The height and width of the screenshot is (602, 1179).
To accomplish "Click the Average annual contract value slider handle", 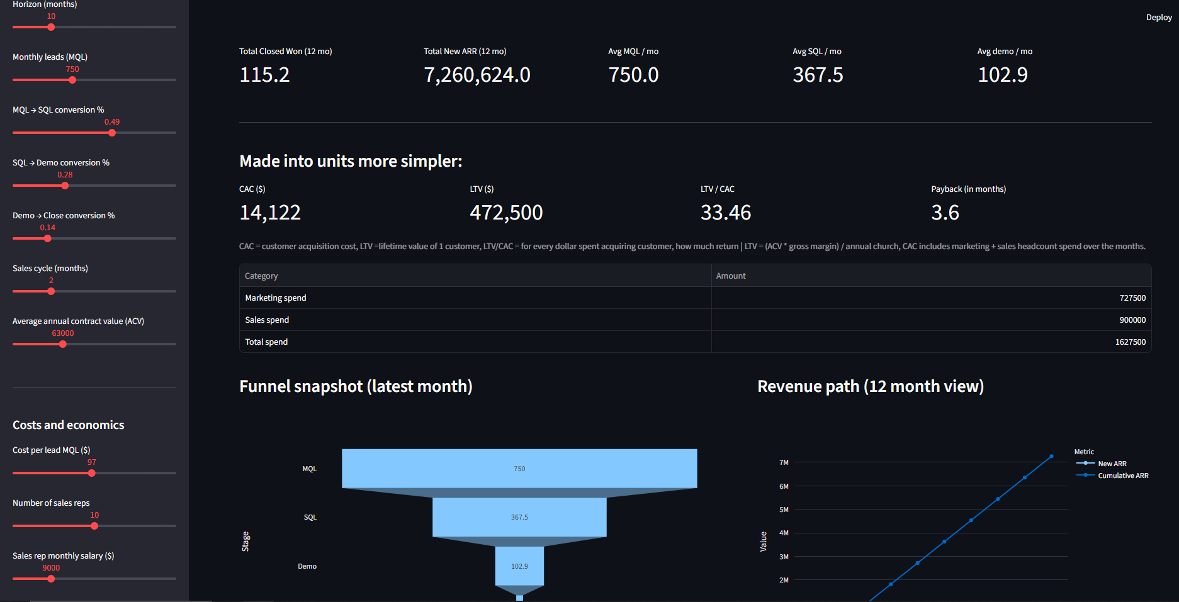I will point(63,344).
